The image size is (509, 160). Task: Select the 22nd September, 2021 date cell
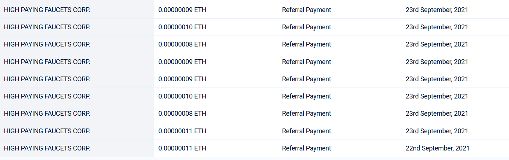[437, 148]
